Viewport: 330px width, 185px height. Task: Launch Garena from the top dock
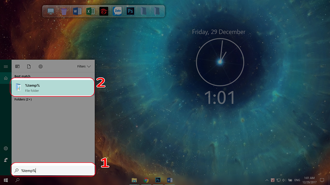pyautogui.click(x=104, y=11)
